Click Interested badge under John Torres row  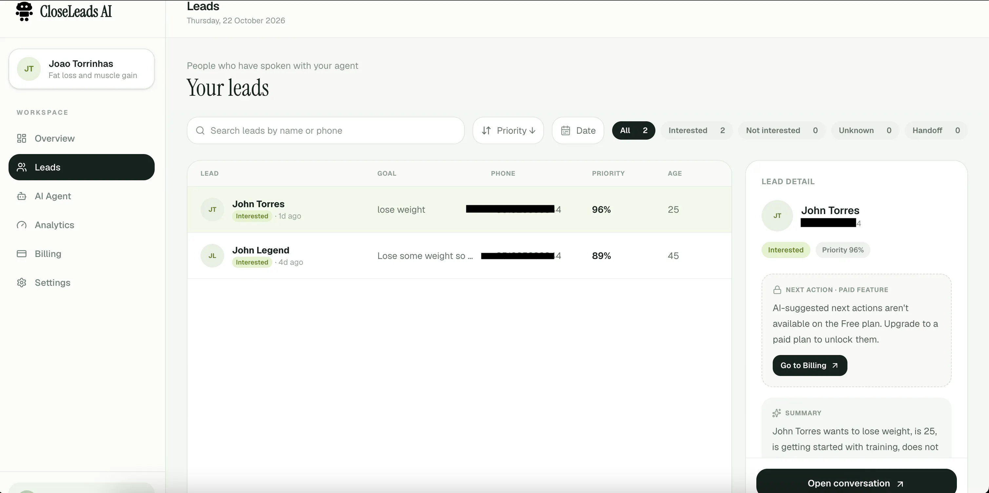[x=252, y=216]
